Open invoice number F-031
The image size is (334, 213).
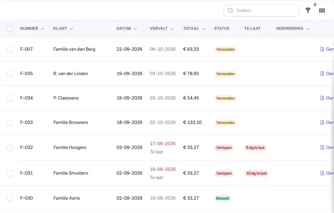(26, 173)
